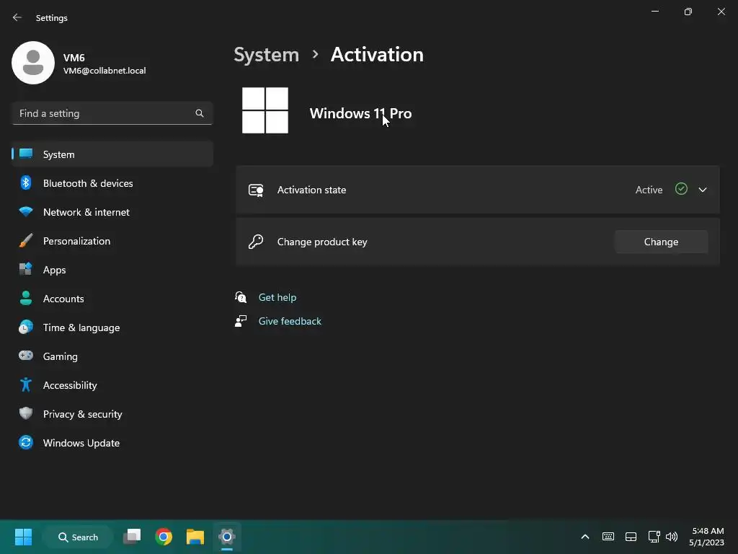
Task: Click the taskbar Search box
Action: (78, 537)
